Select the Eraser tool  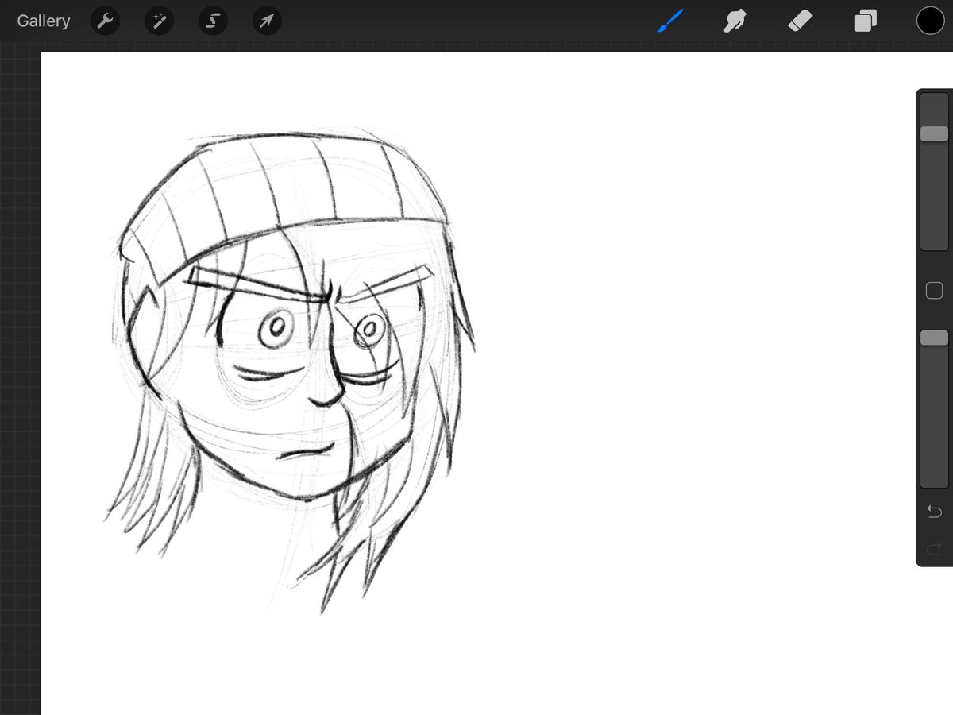pos(800,21)
